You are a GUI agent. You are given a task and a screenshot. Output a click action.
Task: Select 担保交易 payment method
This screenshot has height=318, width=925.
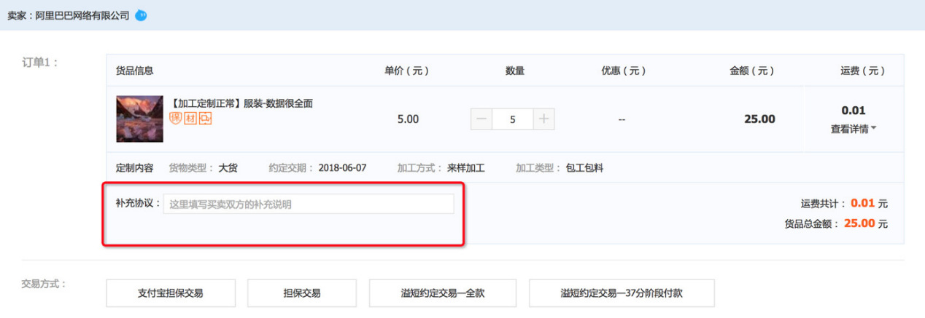click(x=302, y=293)
